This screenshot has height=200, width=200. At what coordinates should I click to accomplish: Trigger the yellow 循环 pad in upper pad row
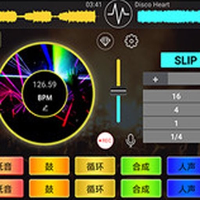click(x=95, y=166)
